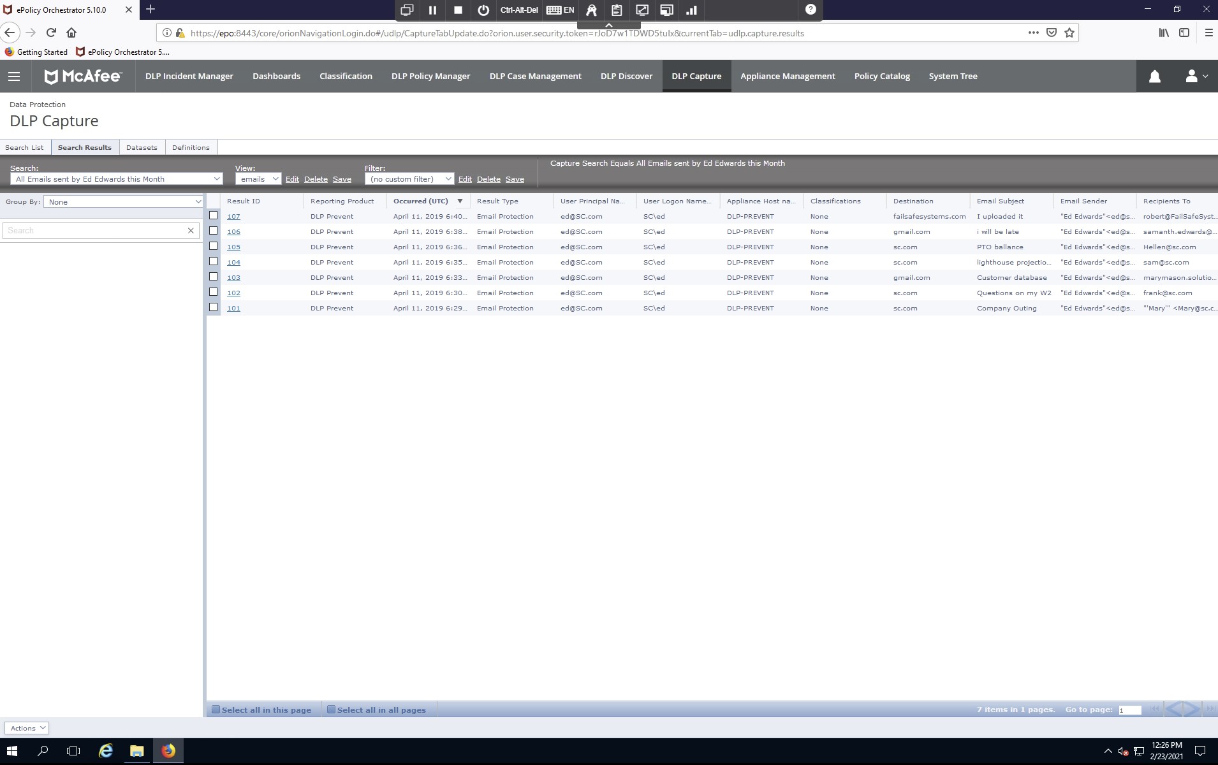The height and width of the screenshot is (765, 1218).
Task: Expand the remote console toolbar chevron
Action: click(x=609, y=25)
